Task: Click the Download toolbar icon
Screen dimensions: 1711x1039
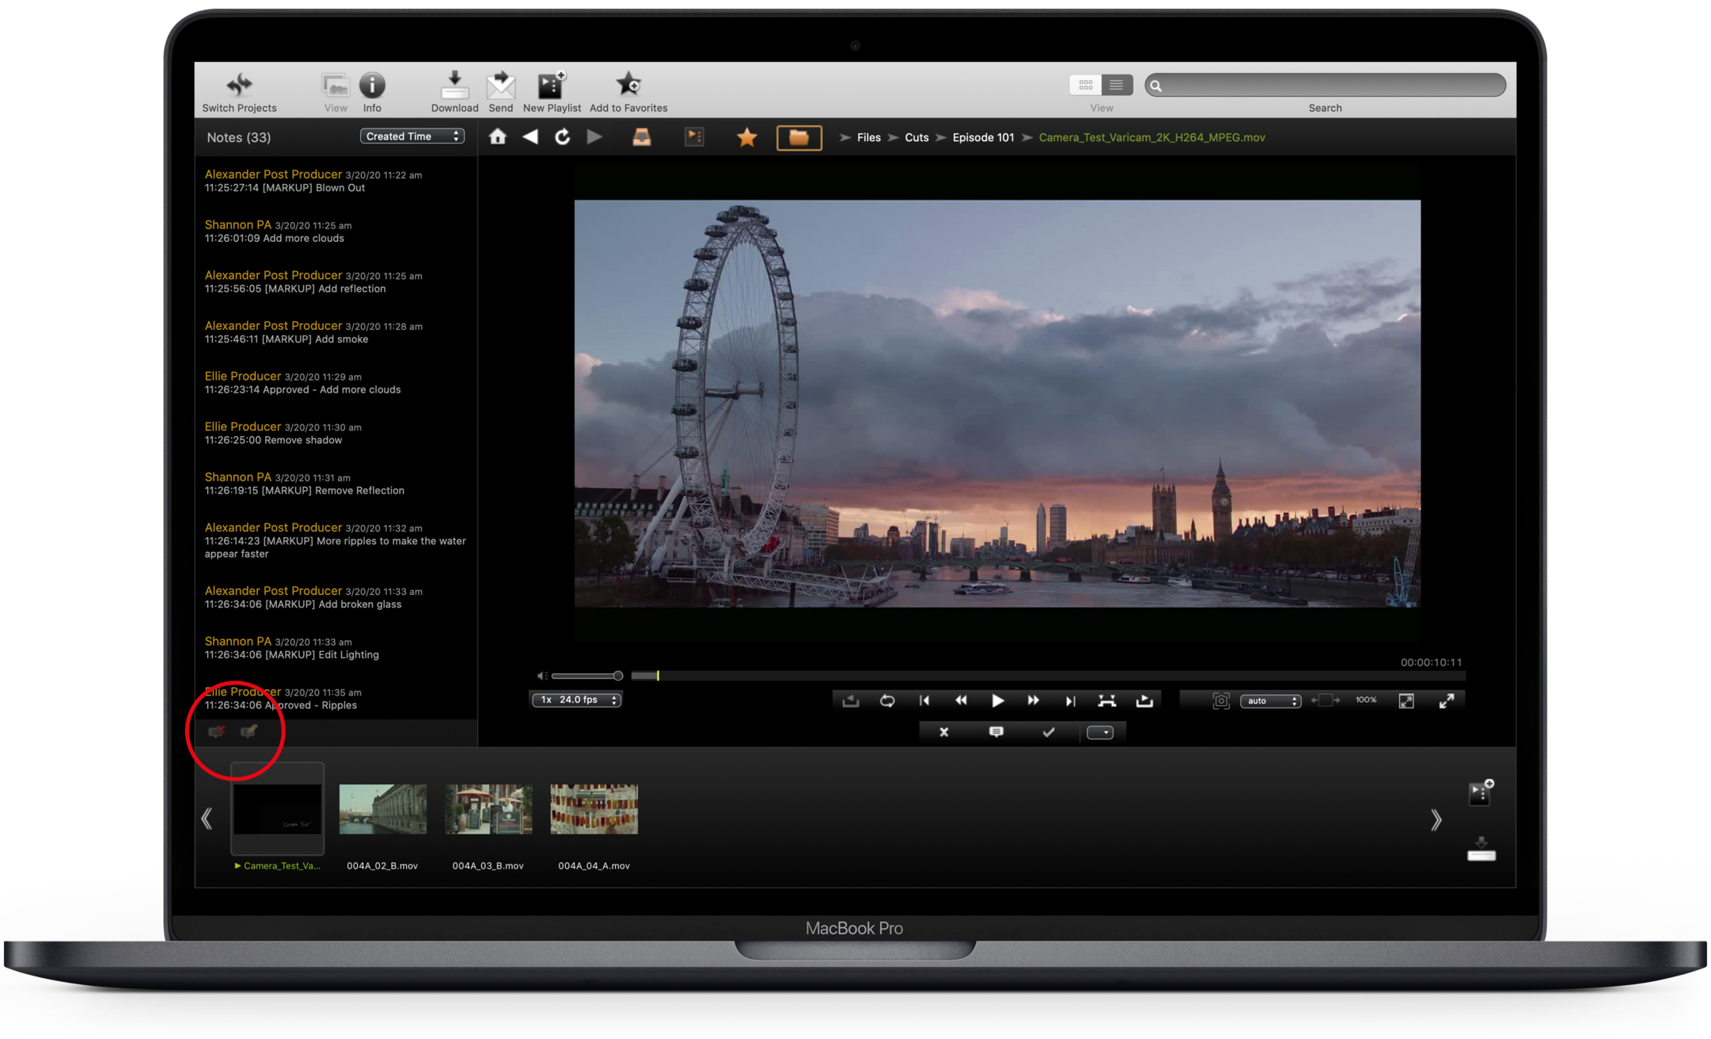Action: [x=454, y=85]
